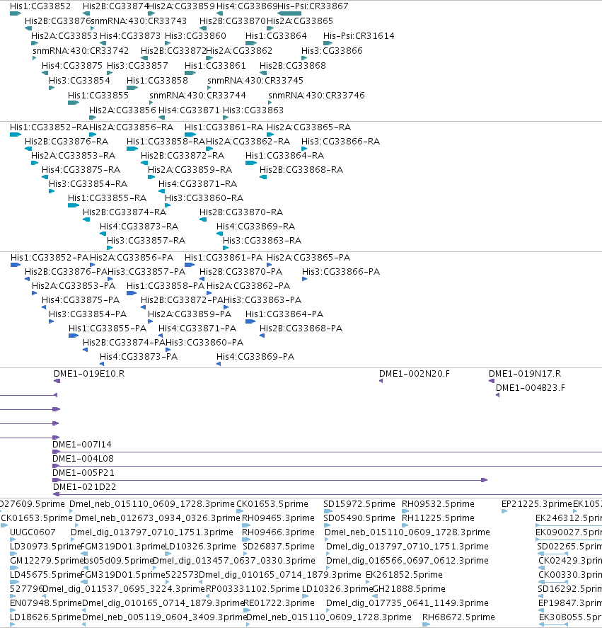Viewport: 602px width, 628px height.
Task: Select the cyan glyph below His1:CG33855-RA
Action: pyautogui.click(x=74, y=205)
